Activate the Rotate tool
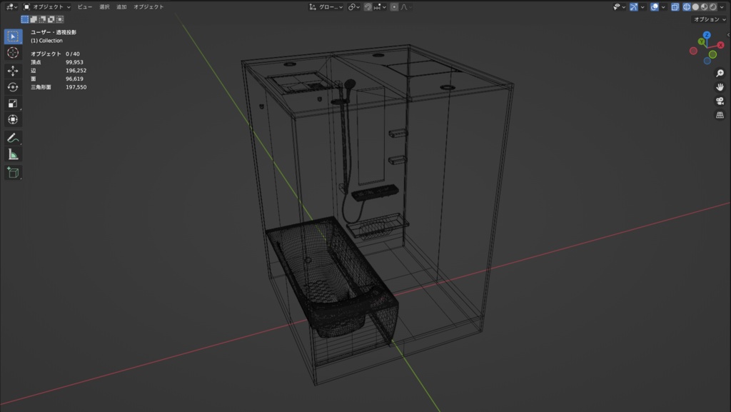 point(13,87)
